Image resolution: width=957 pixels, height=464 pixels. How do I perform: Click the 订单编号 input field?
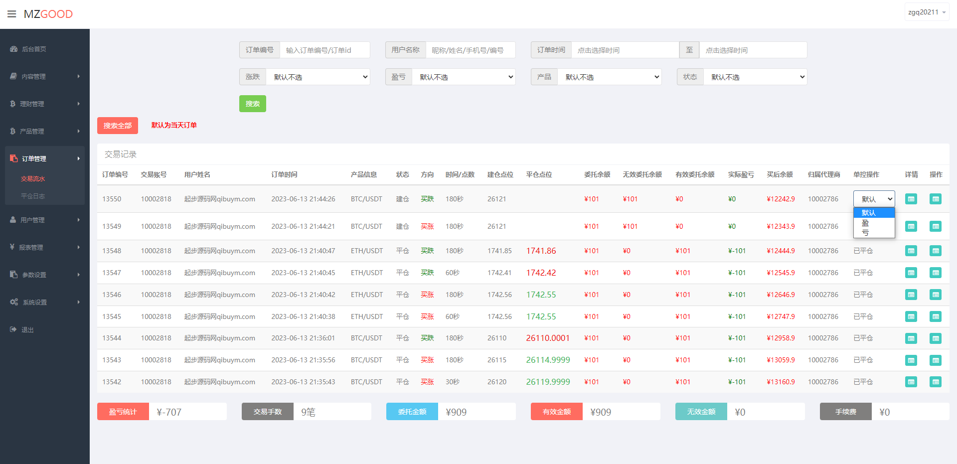324,50
